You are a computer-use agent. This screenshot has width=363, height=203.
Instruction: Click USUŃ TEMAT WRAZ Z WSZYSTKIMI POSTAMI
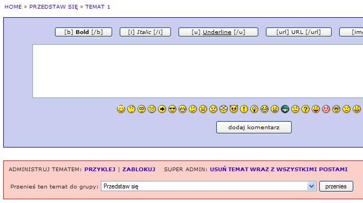point(279,169)
